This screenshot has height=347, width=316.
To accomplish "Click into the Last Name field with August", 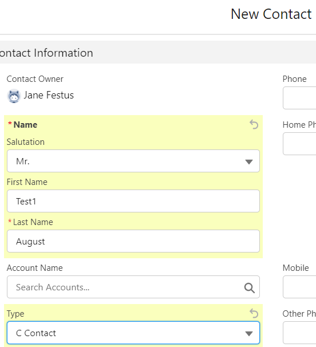I will (133, 241).
